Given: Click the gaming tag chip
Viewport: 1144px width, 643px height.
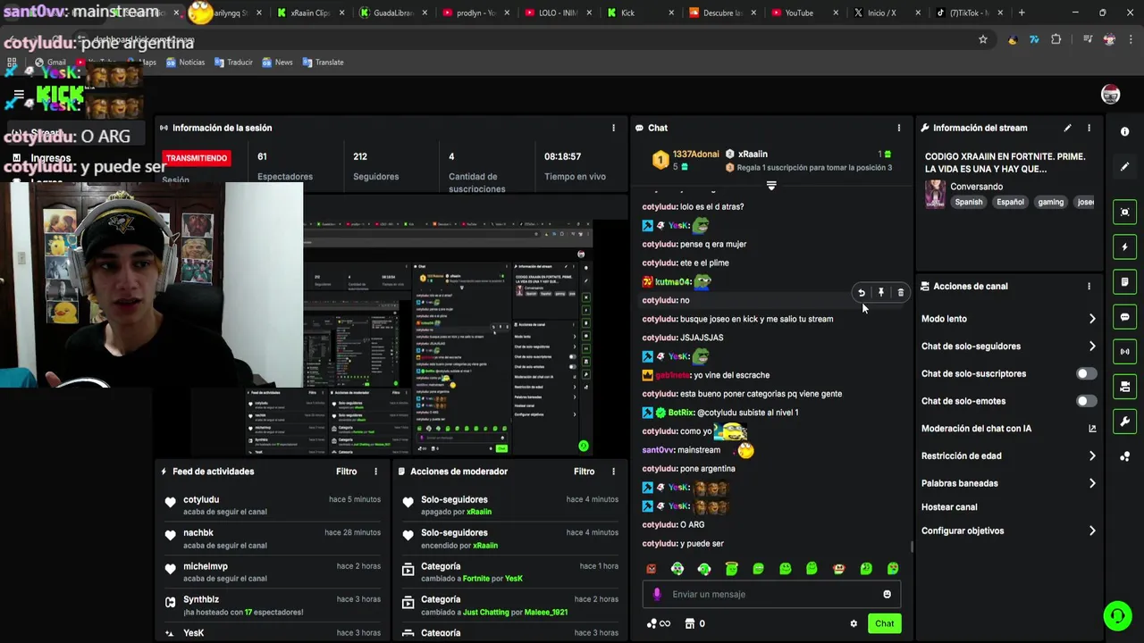Looking at the screenshot, I should click(x=1050, y=202).
